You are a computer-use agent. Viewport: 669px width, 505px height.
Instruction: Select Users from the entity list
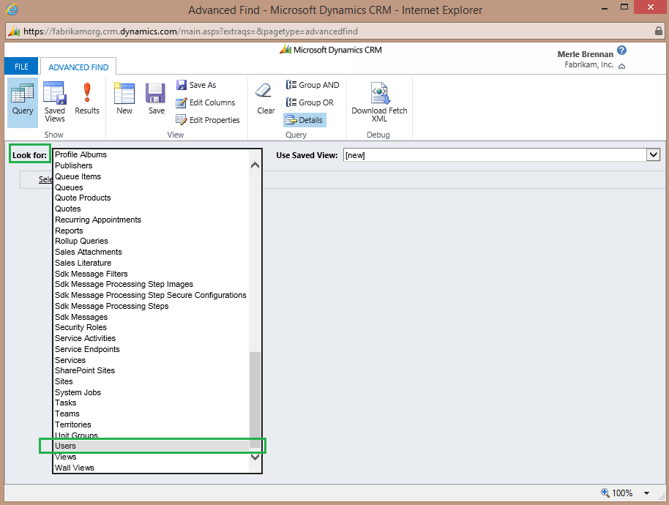coord(66,446)
